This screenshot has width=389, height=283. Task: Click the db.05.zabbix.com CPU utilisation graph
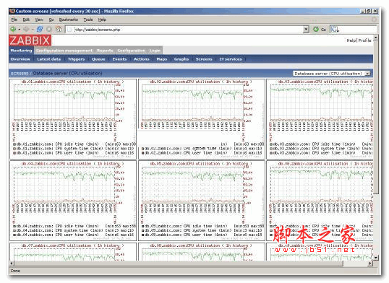pos(202,201)
